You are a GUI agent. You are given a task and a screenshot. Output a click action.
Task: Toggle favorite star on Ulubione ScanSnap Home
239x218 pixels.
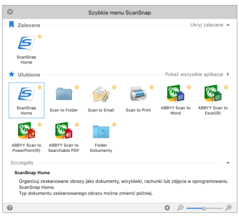point(40,87)
